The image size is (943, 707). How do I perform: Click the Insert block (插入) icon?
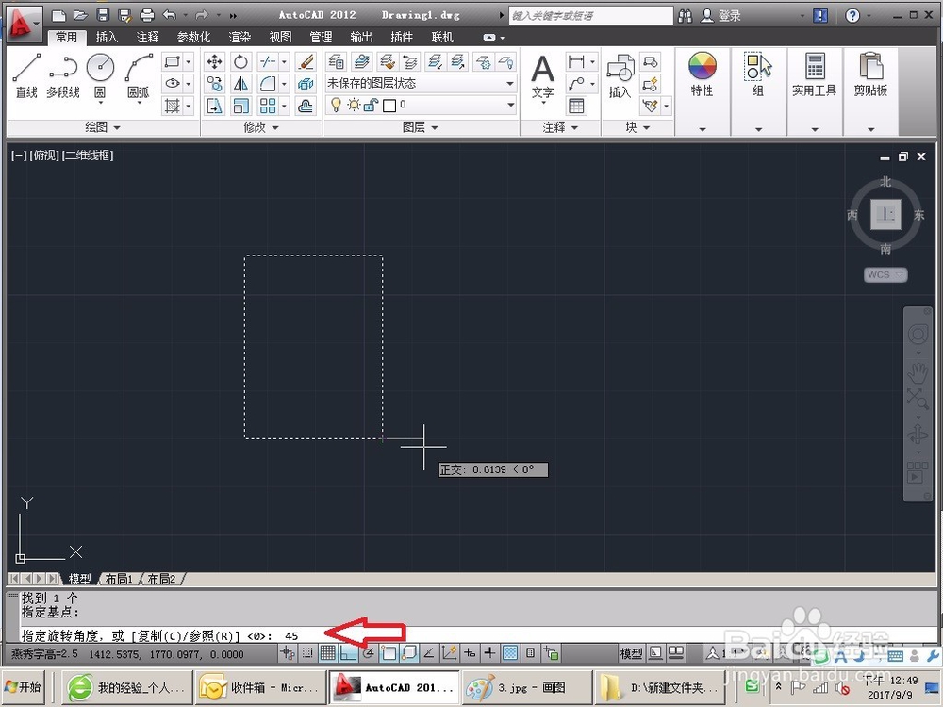coord(620,75)
